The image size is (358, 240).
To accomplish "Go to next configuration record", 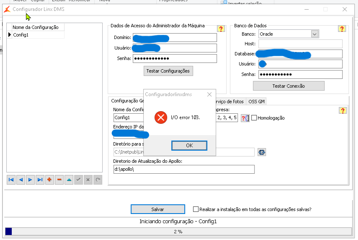I will (30, 180).
